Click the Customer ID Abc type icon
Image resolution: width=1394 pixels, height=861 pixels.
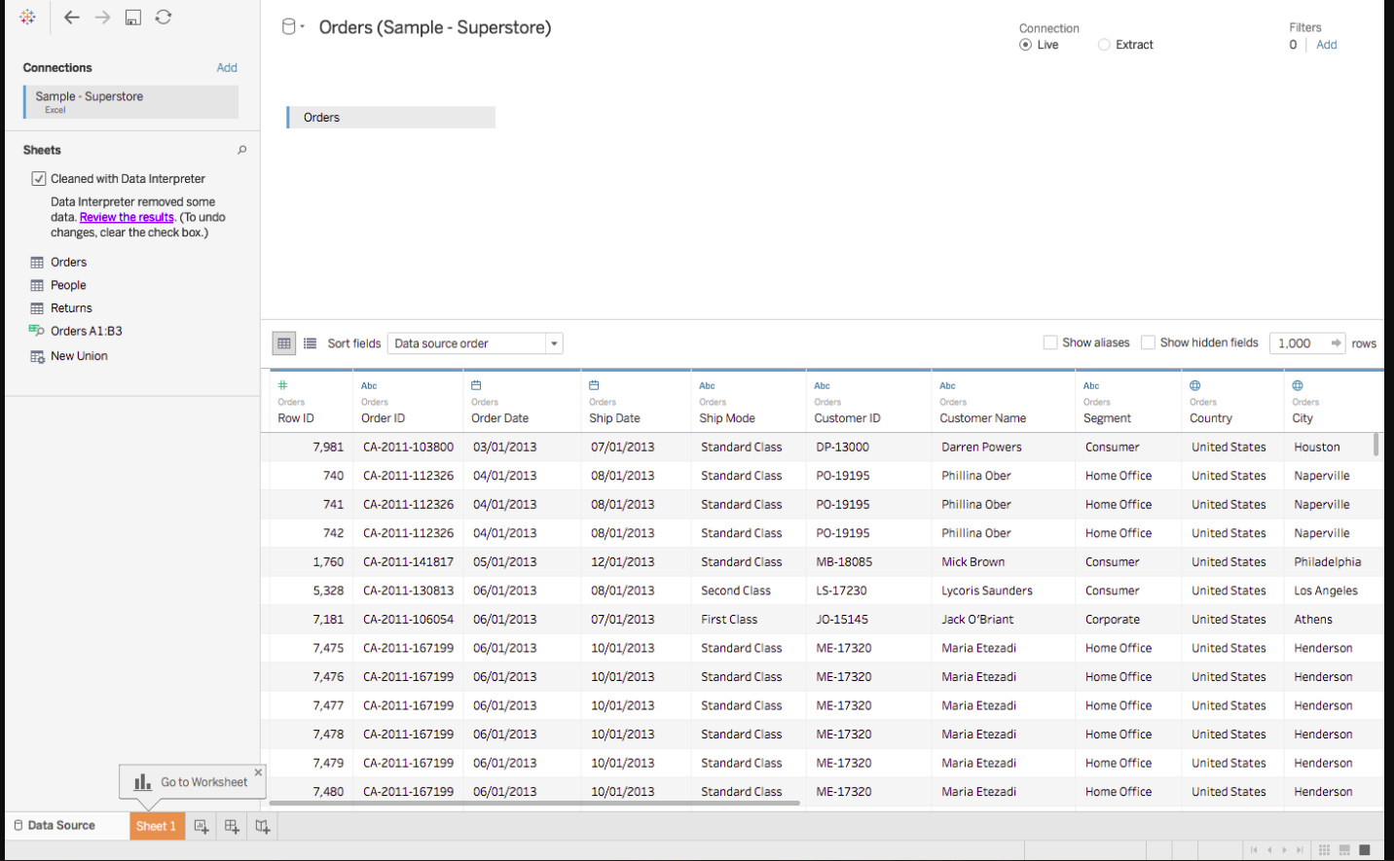(x=822, y=386)
